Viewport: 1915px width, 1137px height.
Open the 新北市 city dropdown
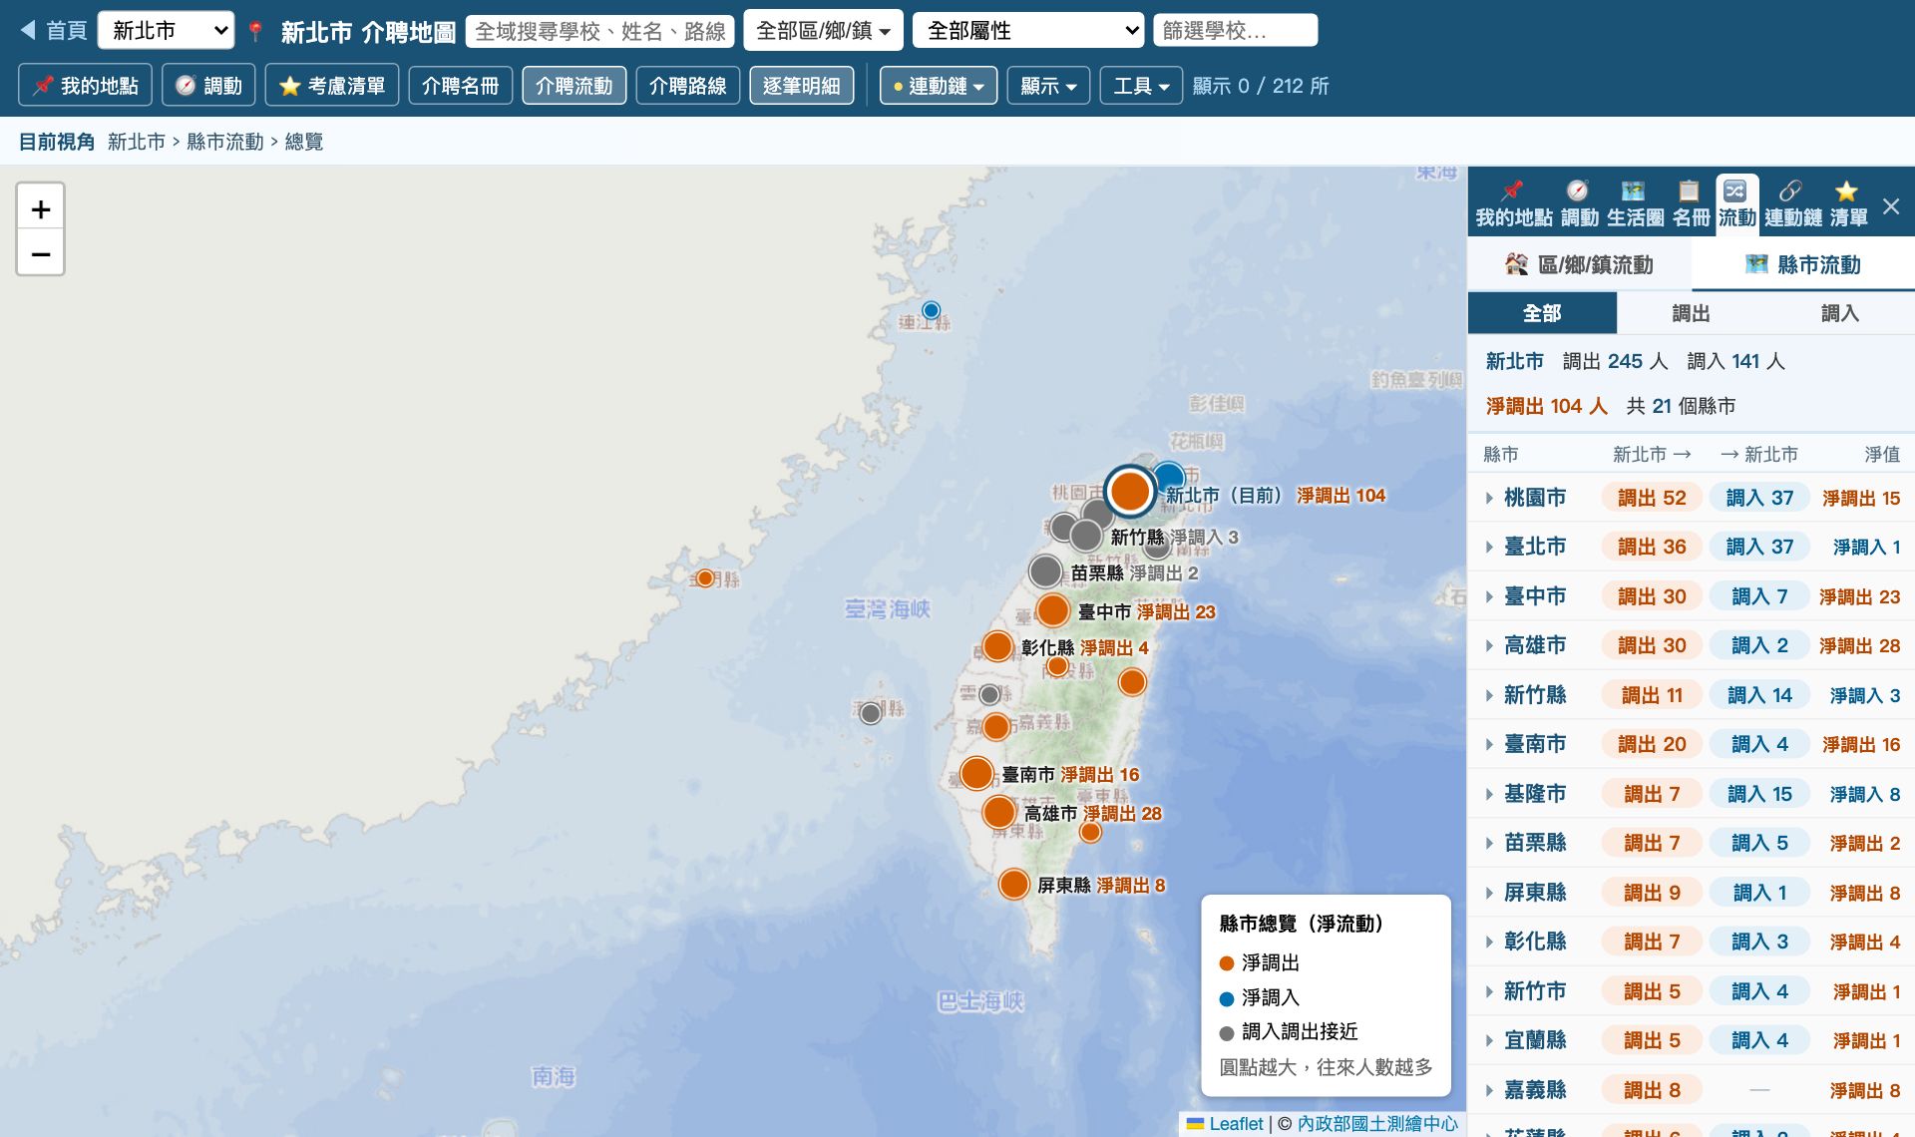pos(167,31)
